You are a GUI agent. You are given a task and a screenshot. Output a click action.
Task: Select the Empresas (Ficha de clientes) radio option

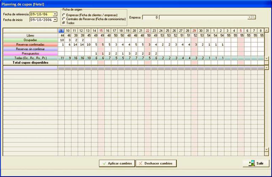coord(64,15)
